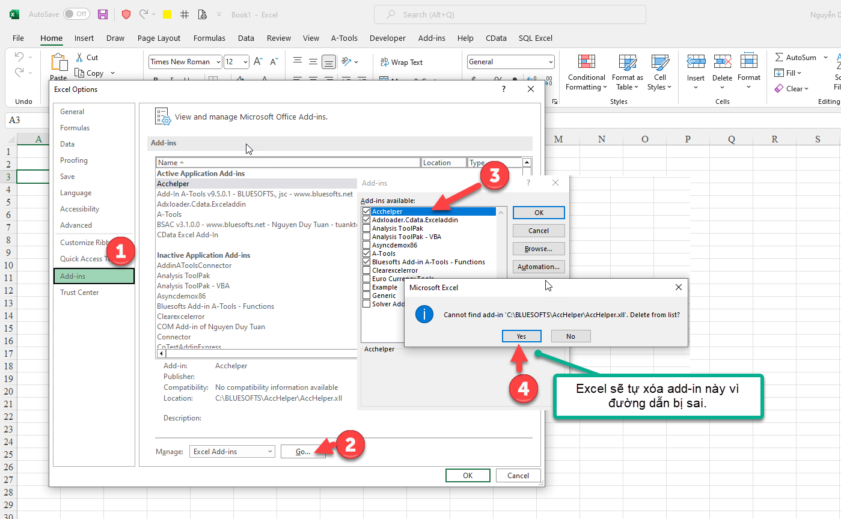
Task: Uncheck the Acchelper add-in checkbox
Action: [366, 211]
